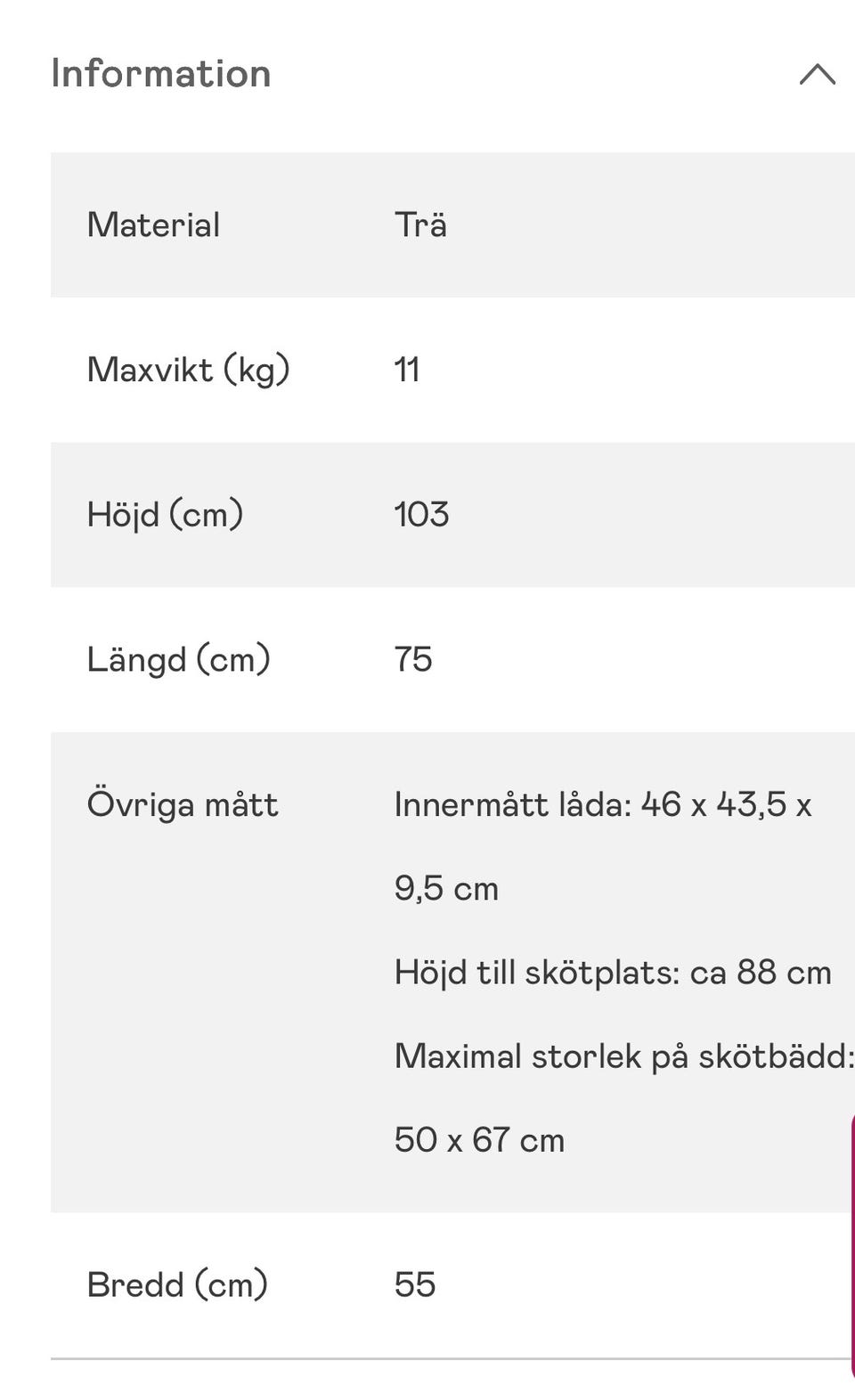This screenshot has height=1394, width=855.
Task: Click the Höjd till skötplats line
Action: tap(613, 973)
